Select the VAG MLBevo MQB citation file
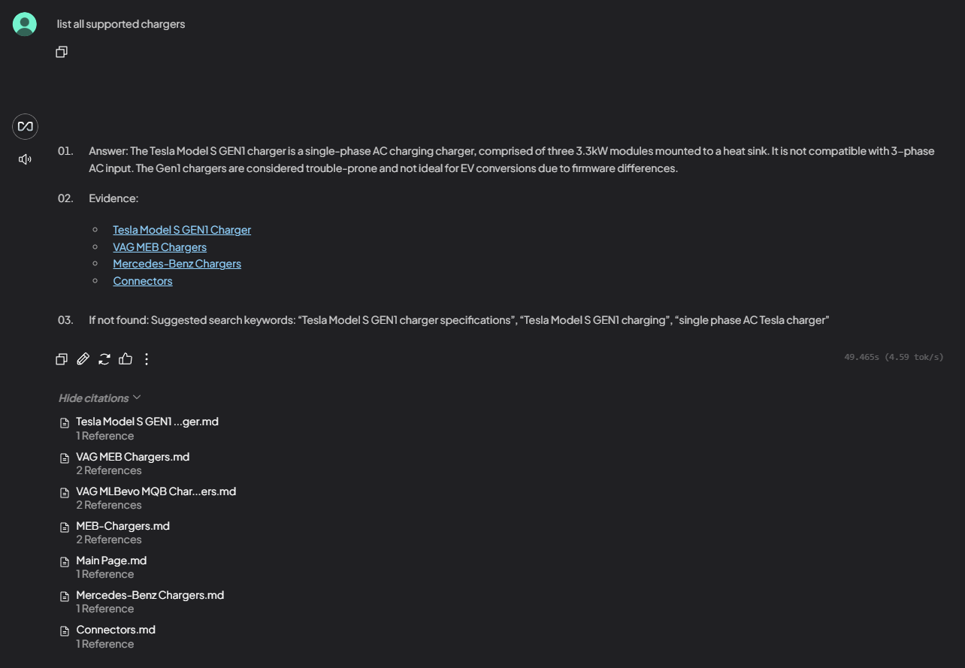Screen dimensions: 965x668 [x=156, y=491]
